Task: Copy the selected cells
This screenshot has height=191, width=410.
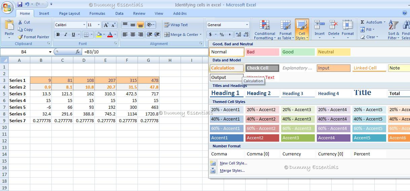Action: point(25,30)
